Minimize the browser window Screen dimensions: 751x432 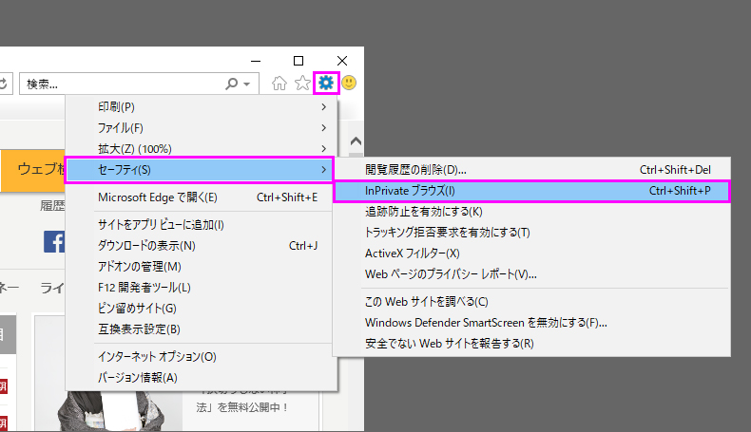[x=256, y=61]
